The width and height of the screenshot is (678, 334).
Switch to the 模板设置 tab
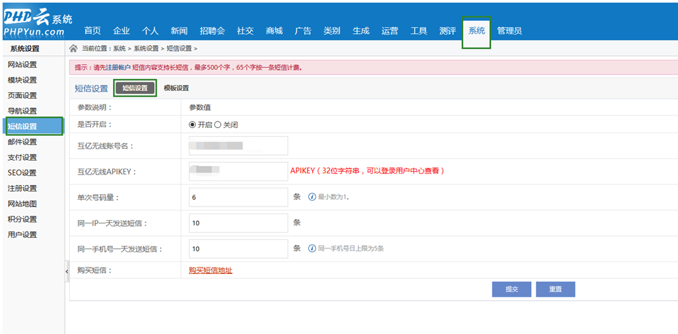176,88
